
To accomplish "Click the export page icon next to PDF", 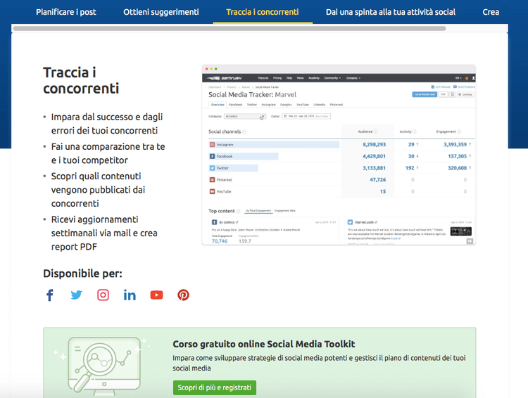I will [x=453, y=94].
